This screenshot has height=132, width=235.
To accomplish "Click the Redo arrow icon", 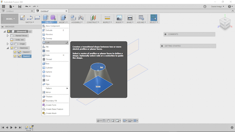I will tap(34, 7).
